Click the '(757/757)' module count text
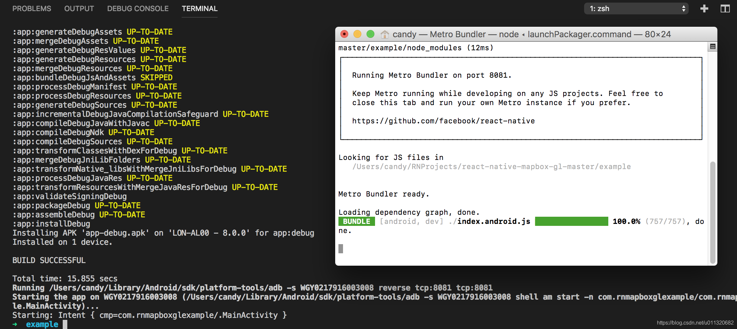Screen dimensions: 737x329 [665, 222]
